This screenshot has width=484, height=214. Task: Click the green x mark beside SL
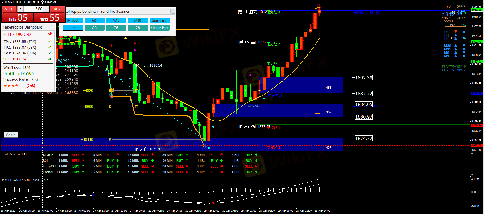pos(50,59)
